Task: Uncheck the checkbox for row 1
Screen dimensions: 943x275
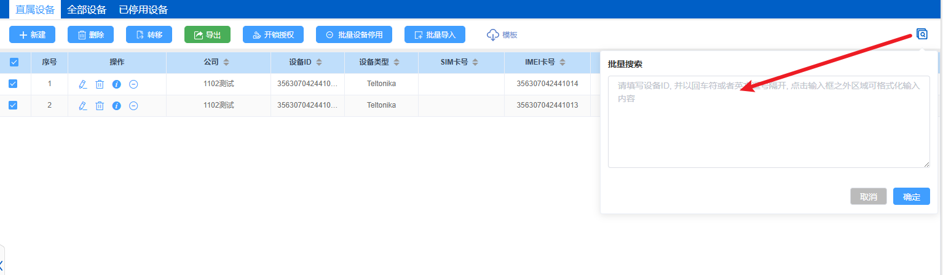Action: click(x=13, y=84)
